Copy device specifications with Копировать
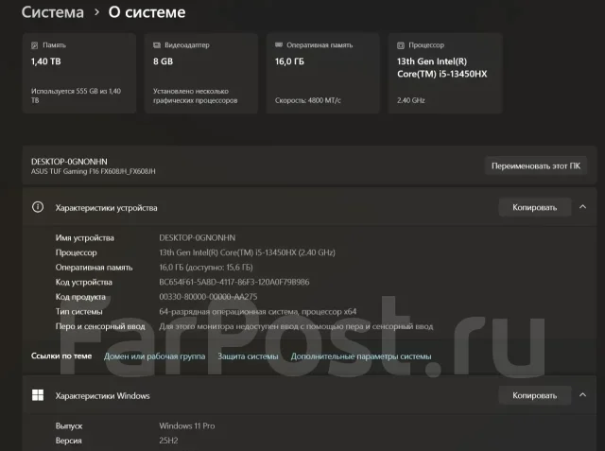The width and height of the screenshot is (605, 451). (534, 207)
